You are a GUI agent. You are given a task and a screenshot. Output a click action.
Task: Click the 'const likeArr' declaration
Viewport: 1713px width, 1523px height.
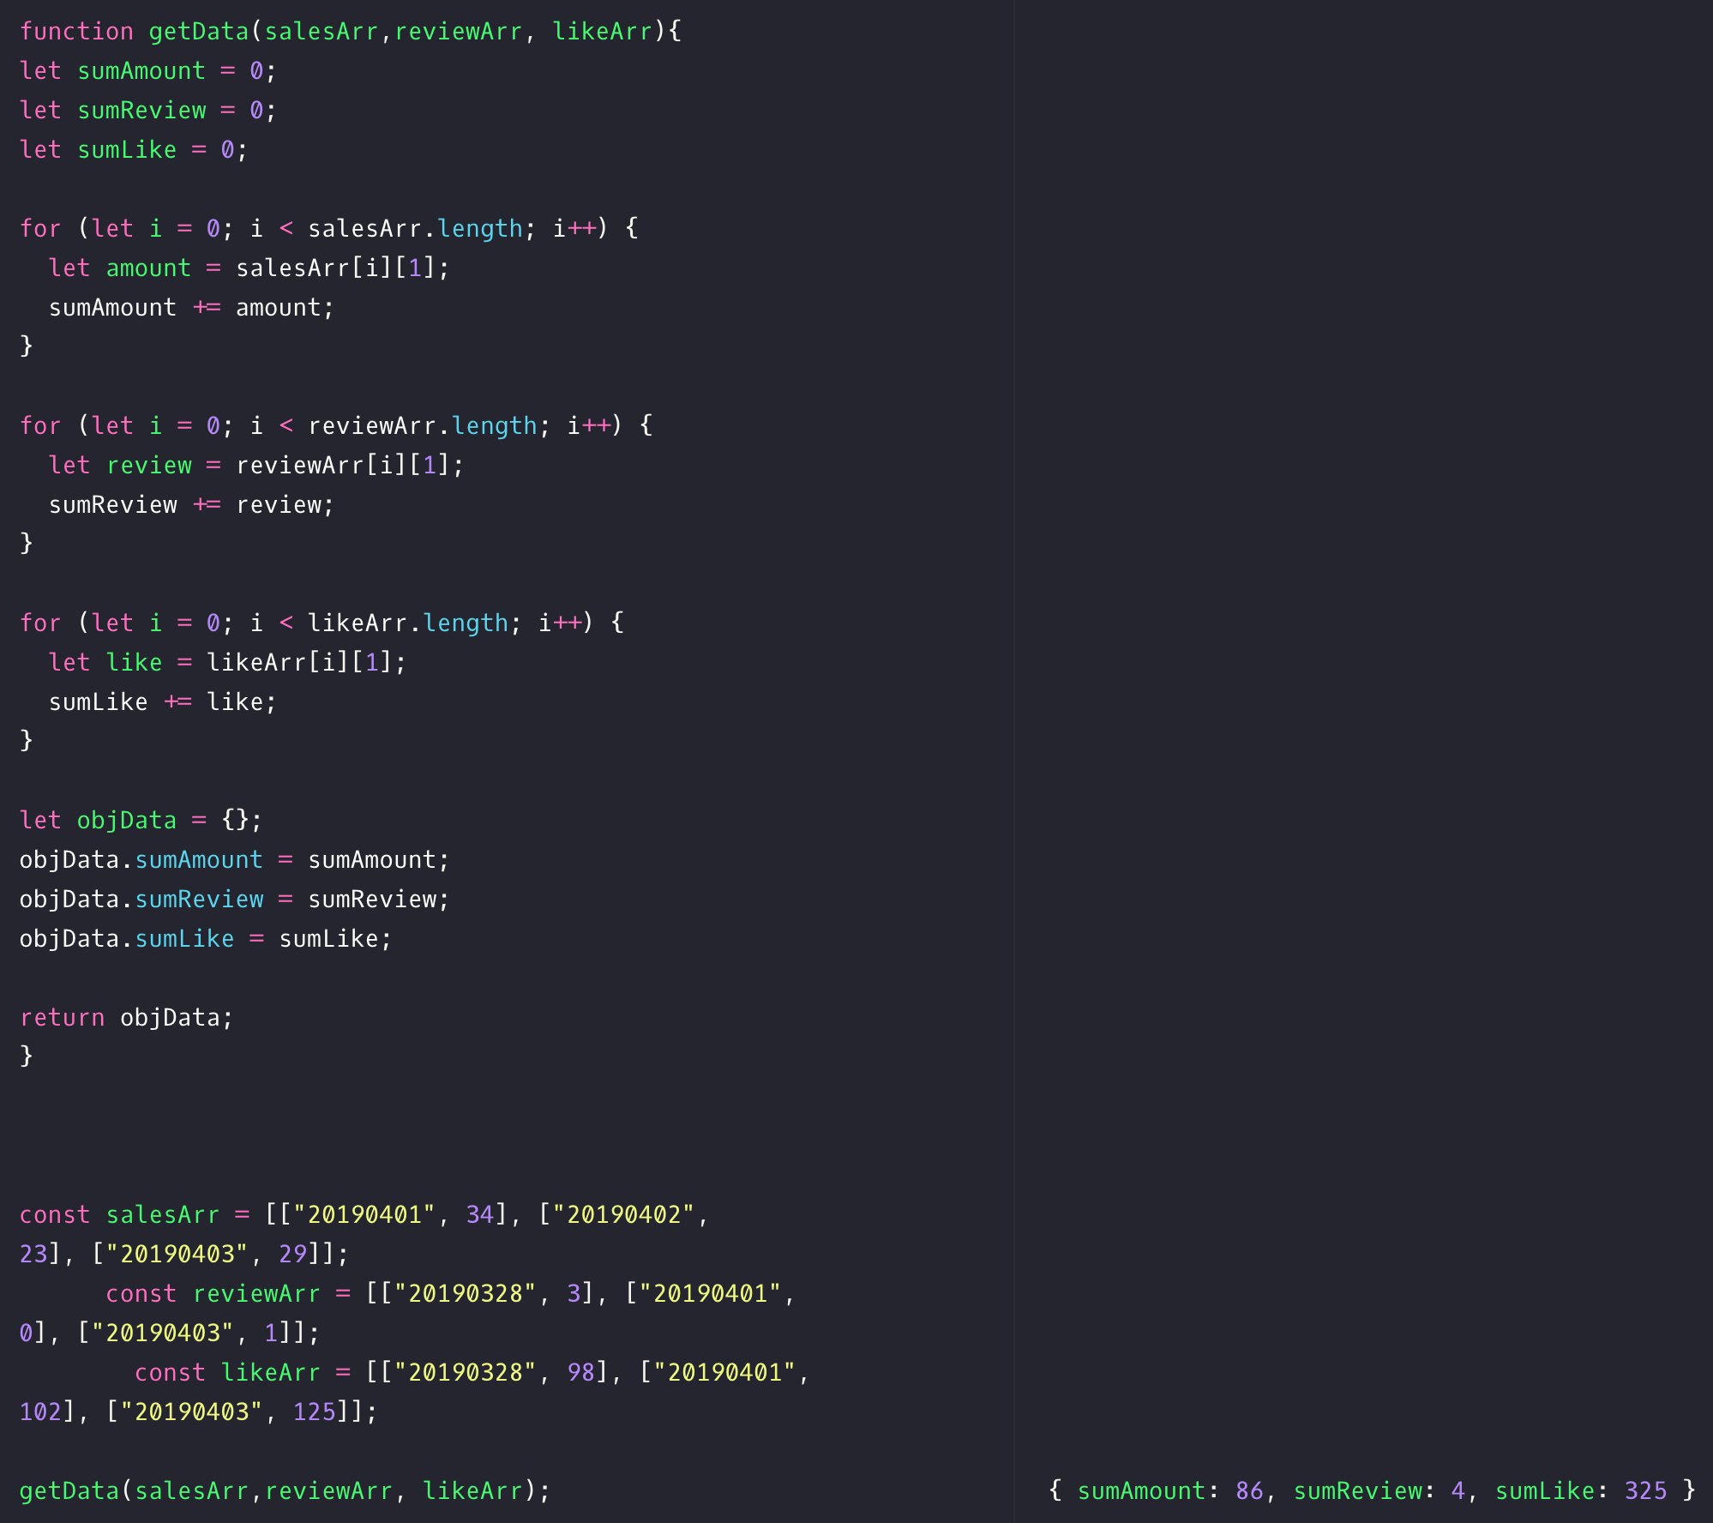tap(415, 1393)
